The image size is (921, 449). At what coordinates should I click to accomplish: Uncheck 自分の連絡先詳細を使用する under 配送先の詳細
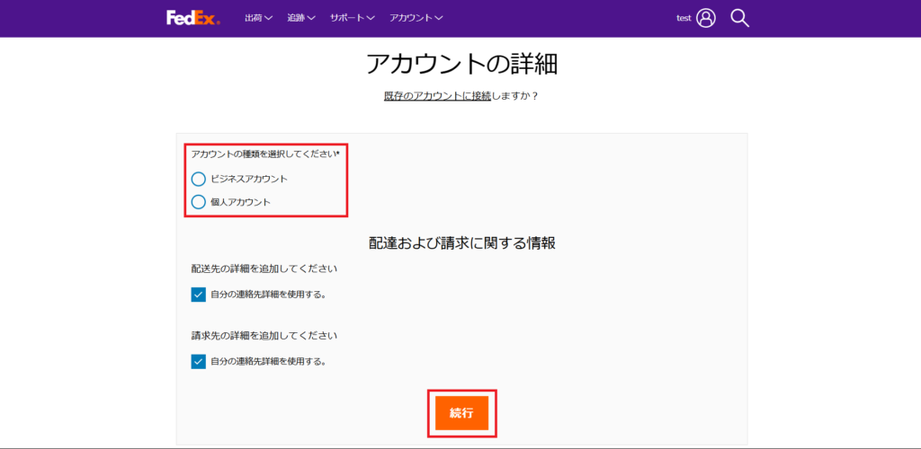(199, 295)
